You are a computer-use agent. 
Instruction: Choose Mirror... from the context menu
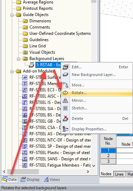(97, 100)
